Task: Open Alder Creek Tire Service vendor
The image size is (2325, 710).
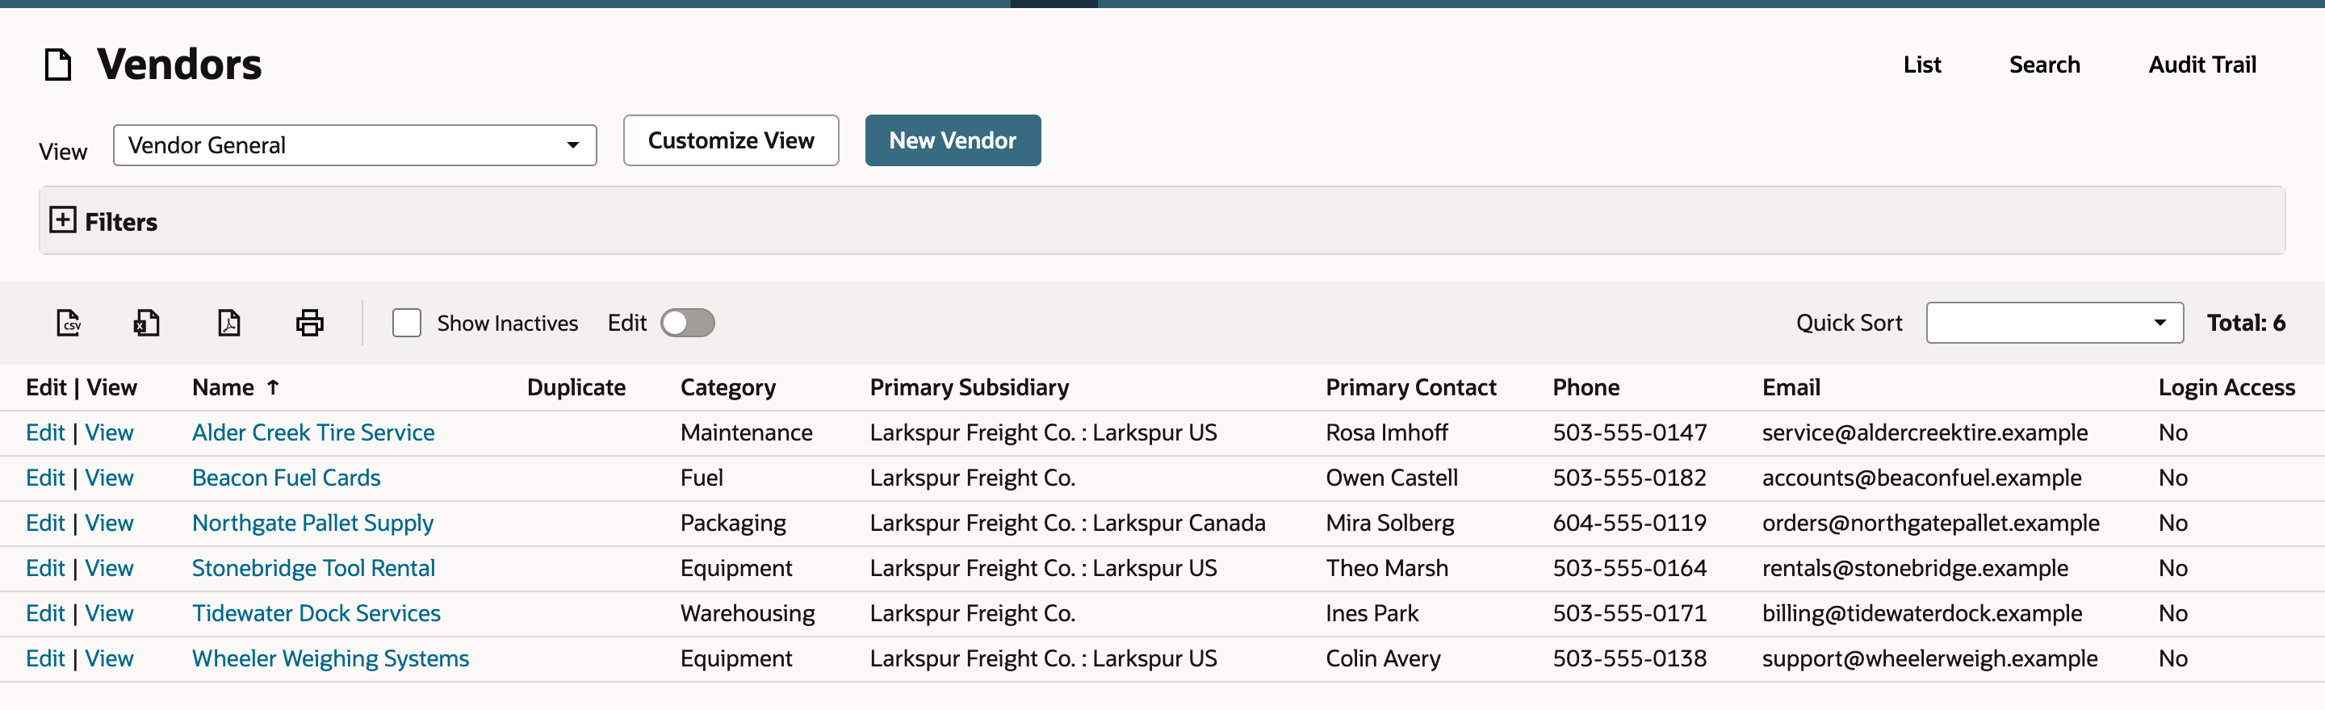Action: point(313,433)
